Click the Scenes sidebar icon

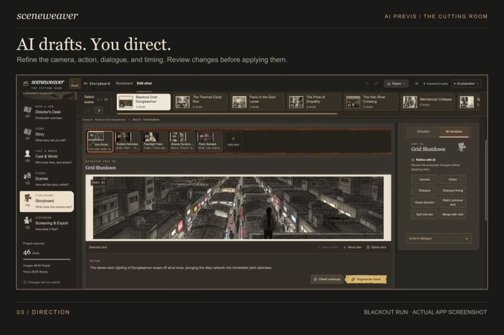pos(28,176)
